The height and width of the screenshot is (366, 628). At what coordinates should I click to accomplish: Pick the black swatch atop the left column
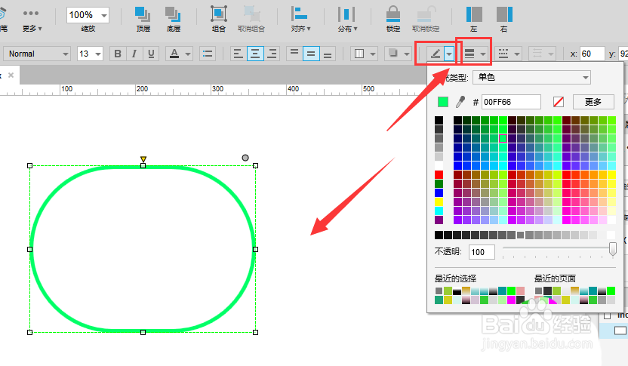click(439, 120)
